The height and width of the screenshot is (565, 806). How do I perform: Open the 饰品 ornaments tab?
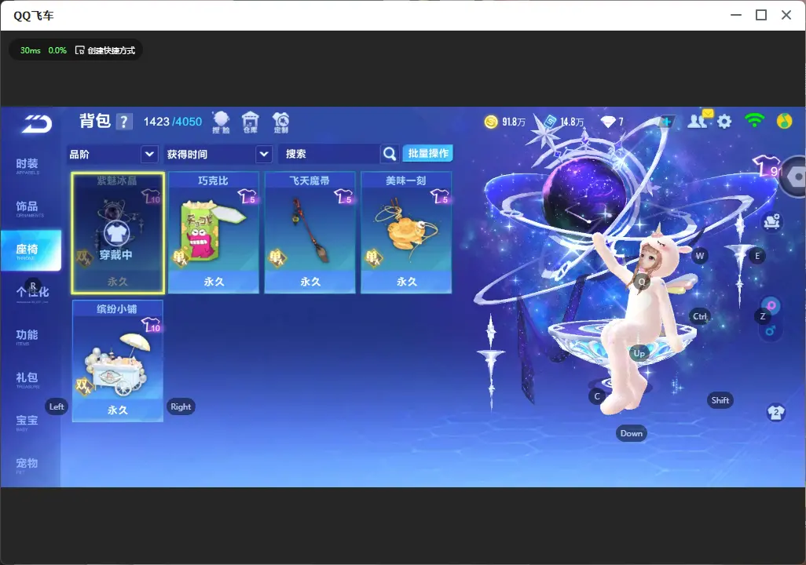point(27,208)
